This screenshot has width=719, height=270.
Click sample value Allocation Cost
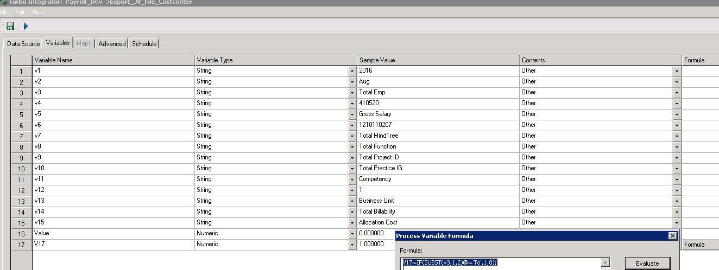(x=438, y=223)
